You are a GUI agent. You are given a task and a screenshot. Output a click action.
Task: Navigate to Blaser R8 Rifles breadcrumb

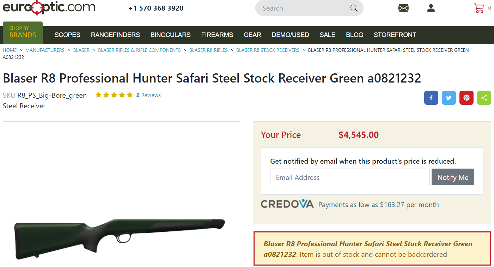pos(208,50)
